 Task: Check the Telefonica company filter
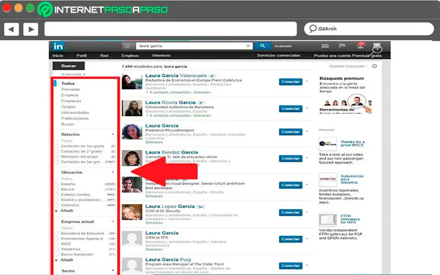[57, 249]
